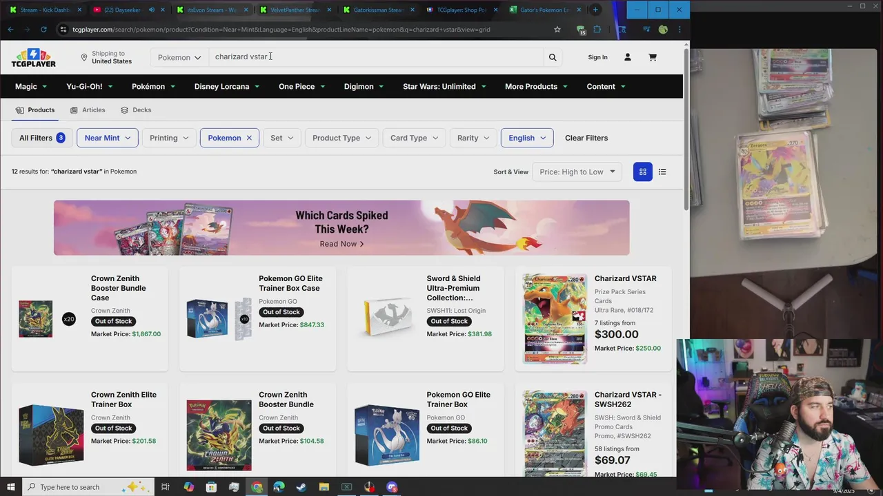Mute the Dayseeker tab audio
883x496 pixels.
(151, 10)
